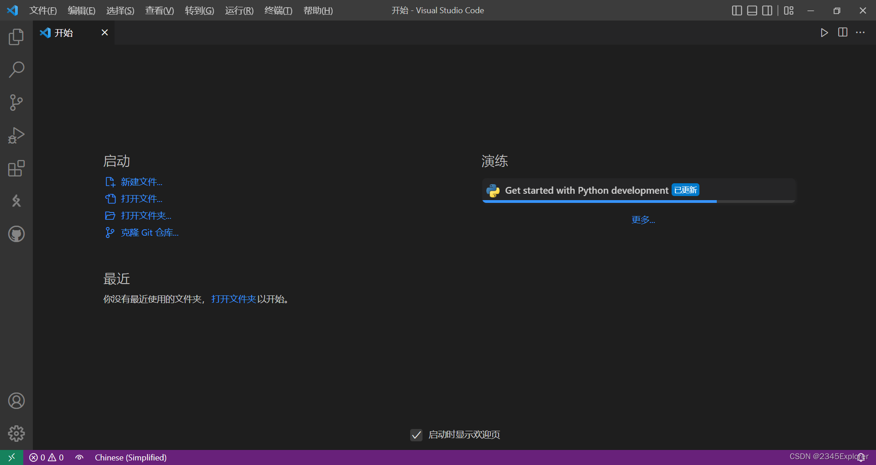Show errors and warnings count in status bar

point(47,457)
